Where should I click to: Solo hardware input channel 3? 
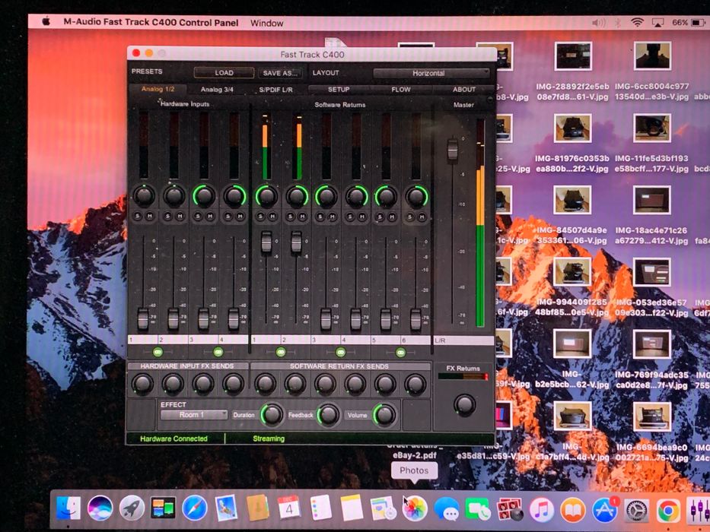198,217
